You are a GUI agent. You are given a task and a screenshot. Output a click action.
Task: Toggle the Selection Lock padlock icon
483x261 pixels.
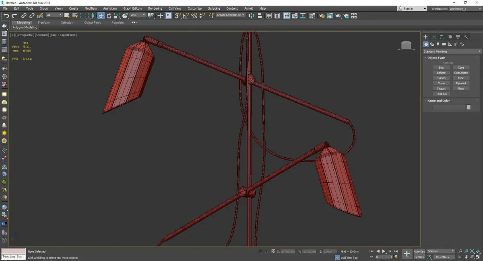tap(266, 251)
